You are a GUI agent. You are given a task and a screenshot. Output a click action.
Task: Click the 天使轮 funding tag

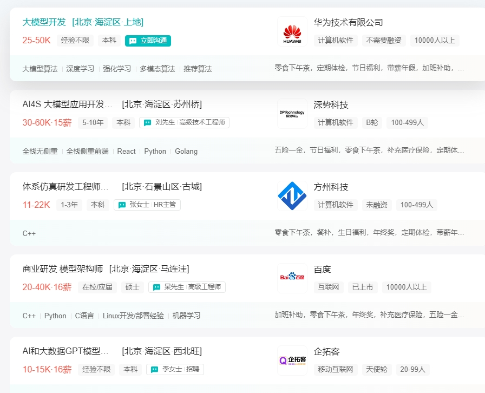click(x=376, y=370)
